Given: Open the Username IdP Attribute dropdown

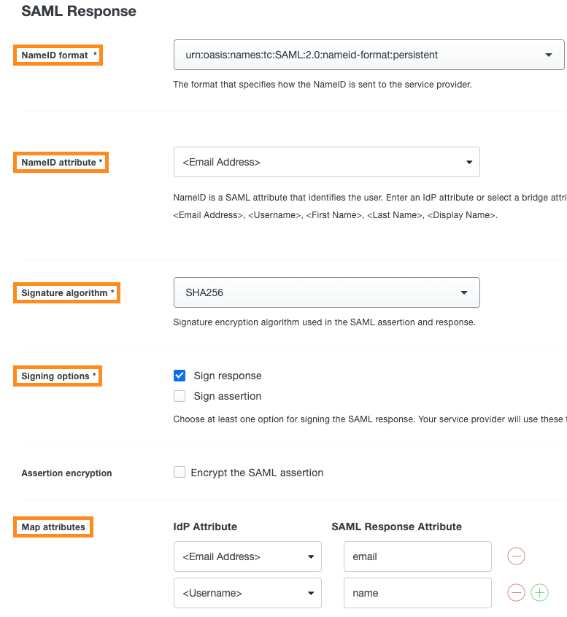Looking at the screenshot, I should coord(248,592).
